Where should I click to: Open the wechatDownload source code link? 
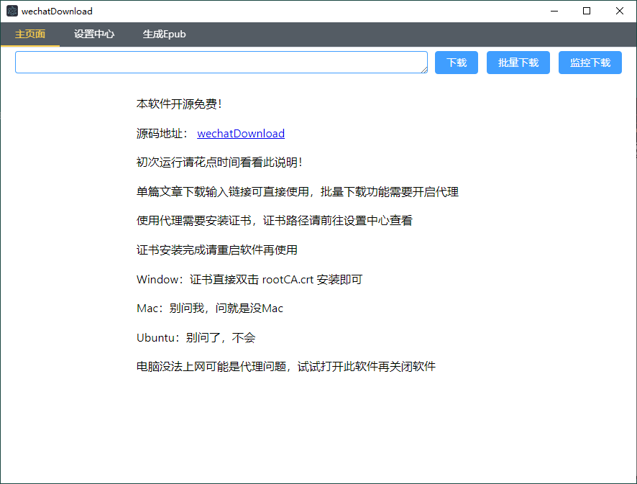[241, 133]
